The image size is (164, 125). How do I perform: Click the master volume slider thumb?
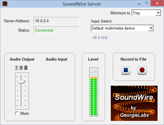21,82
